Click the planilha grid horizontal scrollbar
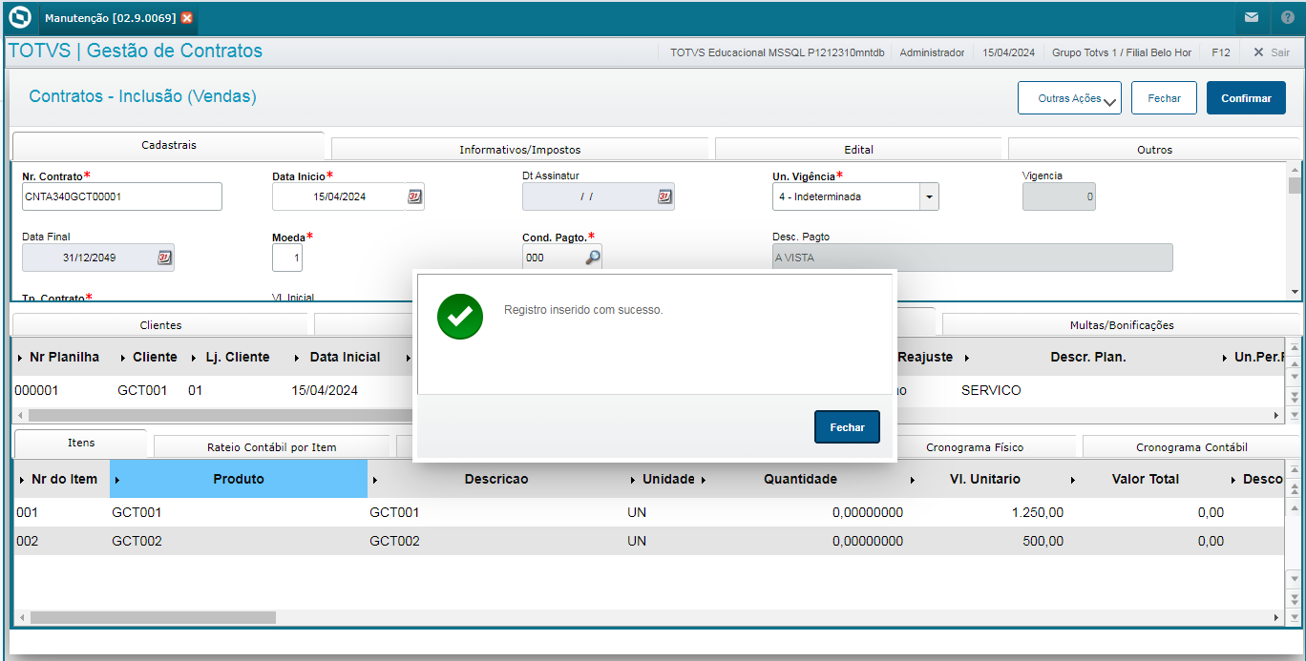 point(220,415)
